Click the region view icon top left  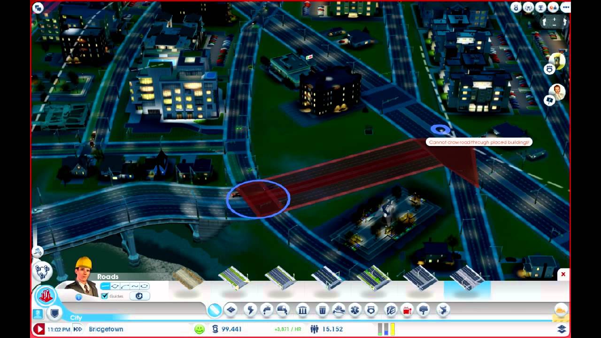tap(38, 8)
